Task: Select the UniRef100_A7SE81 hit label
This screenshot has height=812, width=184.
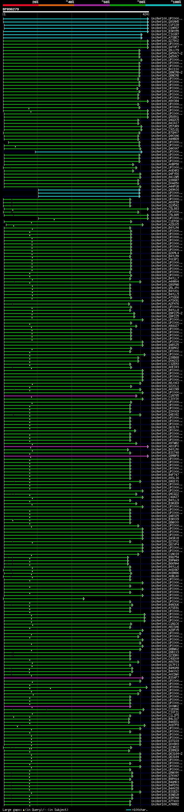Action: [x=165, y=608]
